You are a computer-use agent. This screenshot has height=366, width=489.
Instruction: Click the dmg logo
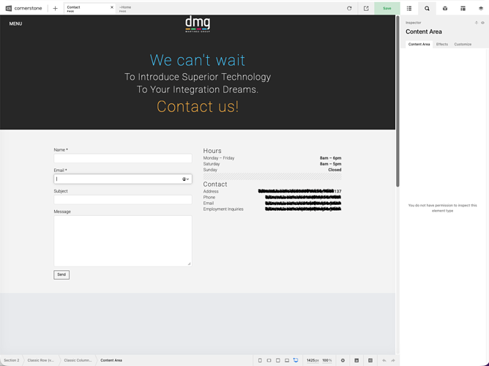198,24
